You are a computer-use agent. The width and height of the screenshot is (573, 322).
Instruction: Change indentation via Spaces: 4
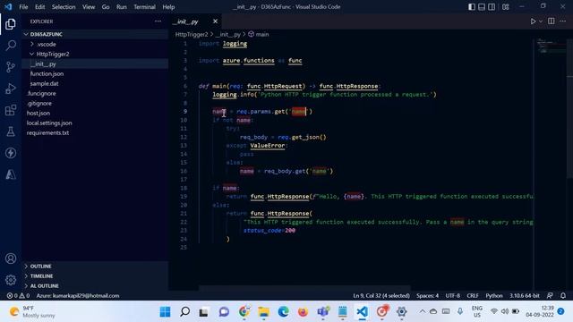pyautogui.click(x=427, y=296)
